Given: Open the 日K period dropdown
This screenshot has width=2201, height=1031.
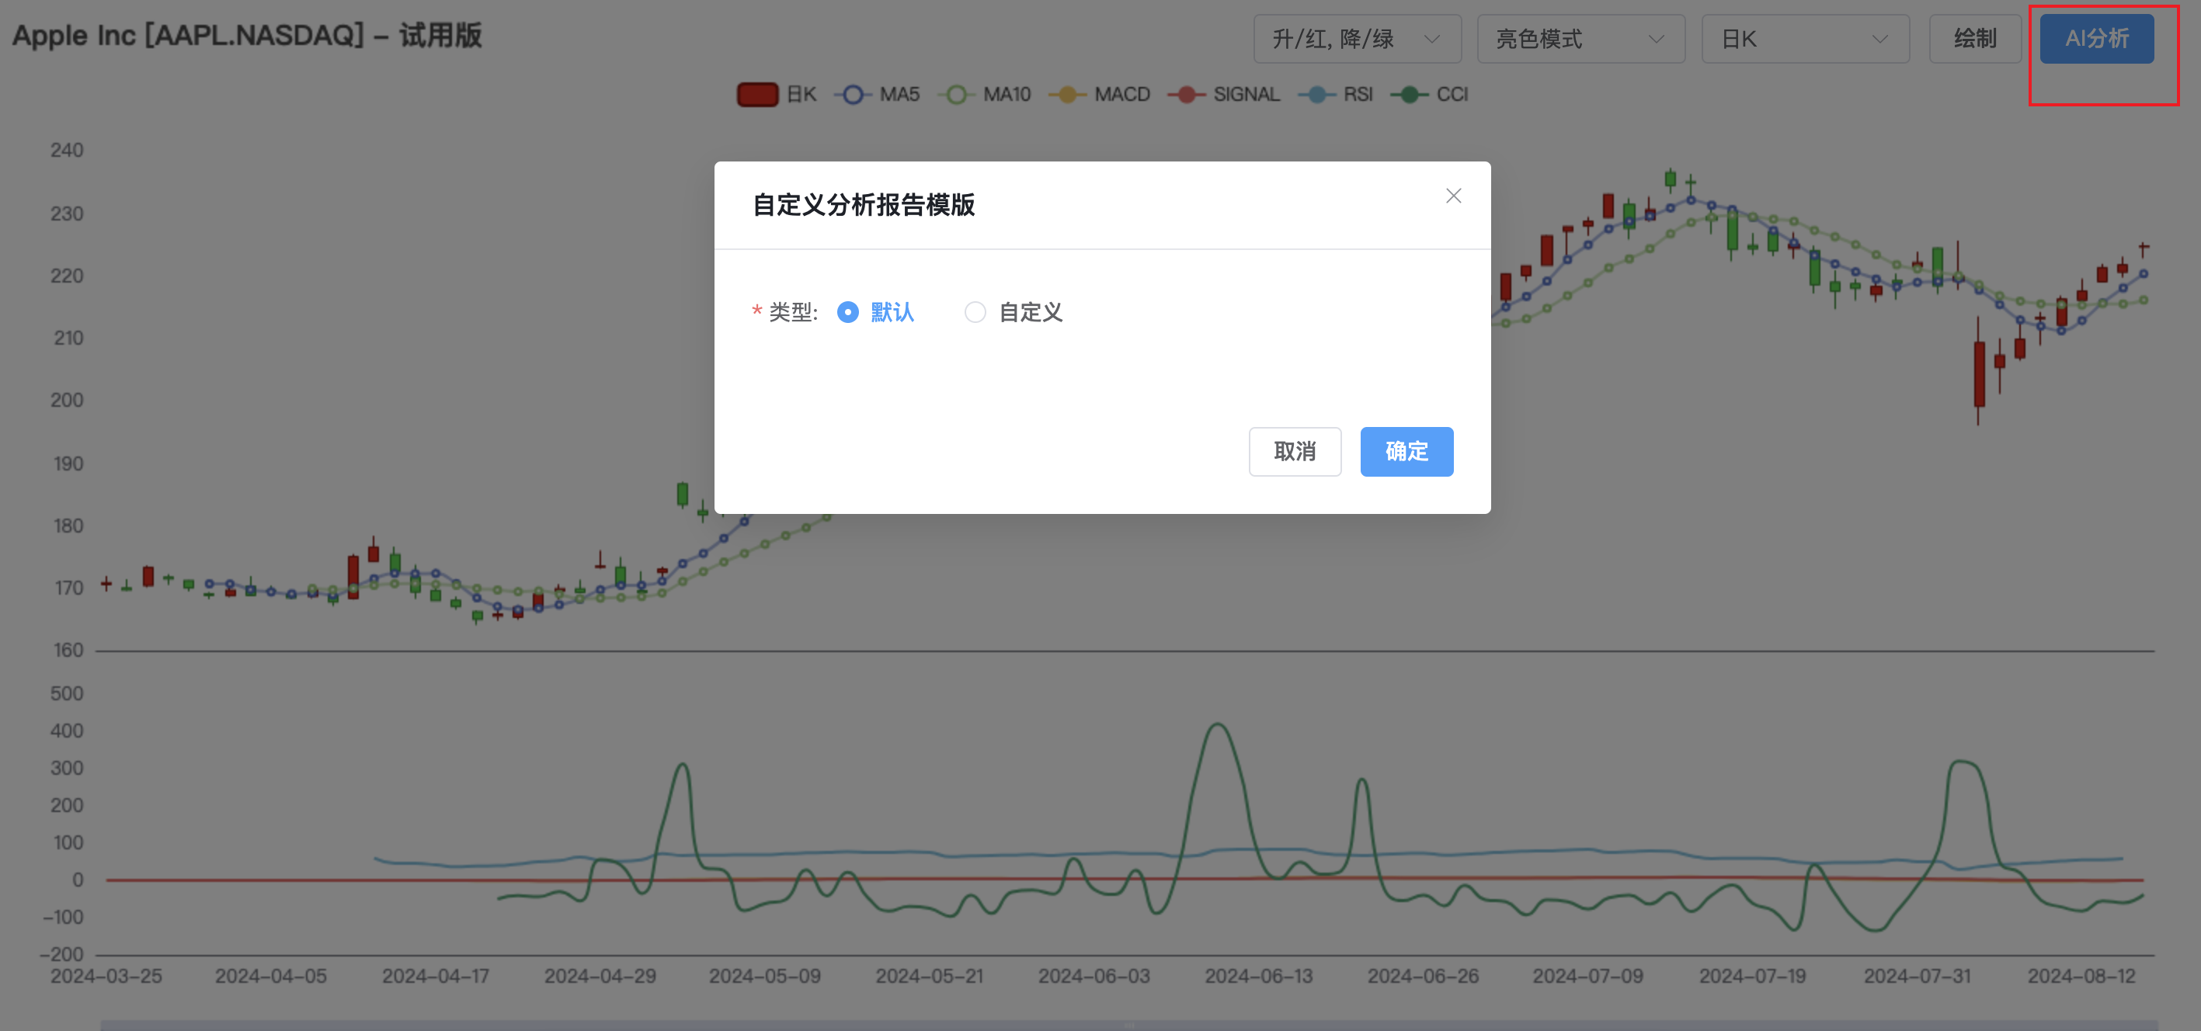Looking at the screenshot, I should 1805,40.
